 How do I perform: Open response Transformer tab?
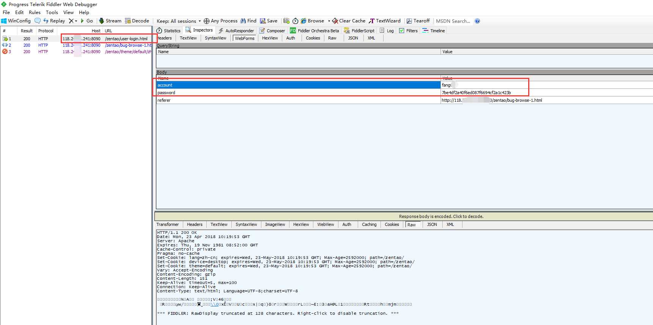(167, 224)
